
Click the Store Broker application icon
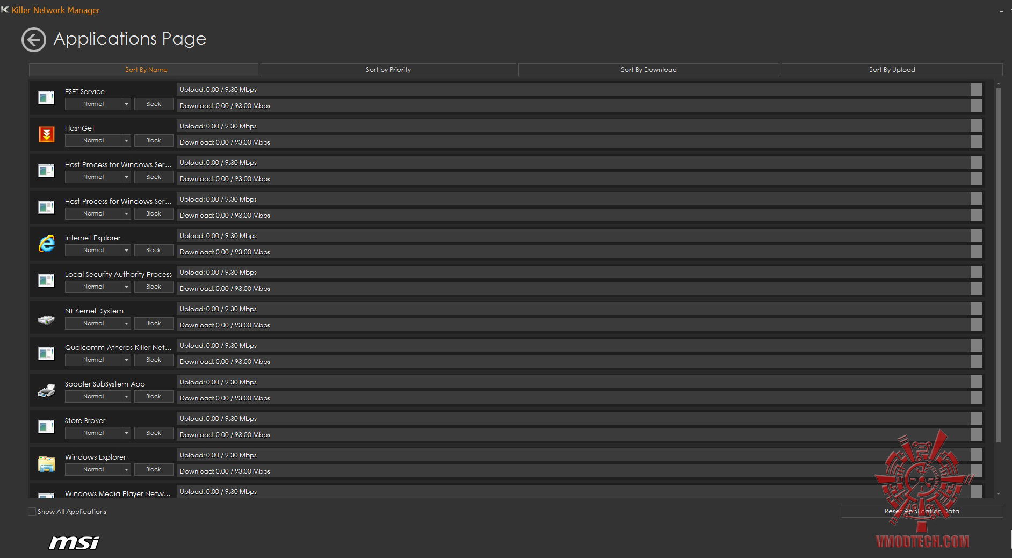tap(46, 426)
